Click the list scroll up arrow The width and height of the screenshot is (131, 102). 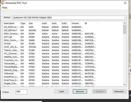click(125, 23)
